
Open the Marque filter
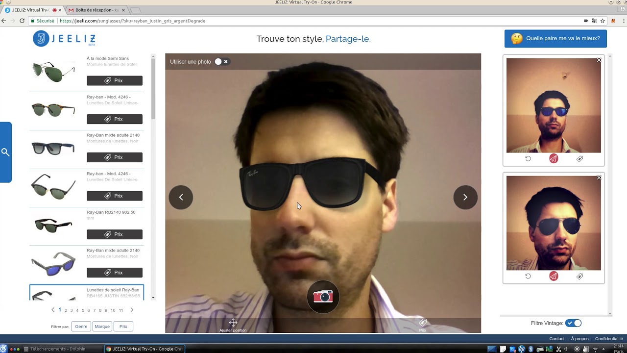coord(102,327)
